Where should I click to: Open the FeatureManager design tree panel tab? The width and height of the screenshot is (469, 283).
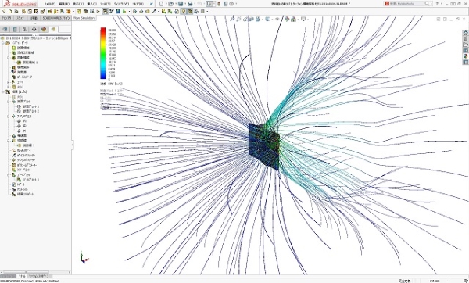pos(5,30)
